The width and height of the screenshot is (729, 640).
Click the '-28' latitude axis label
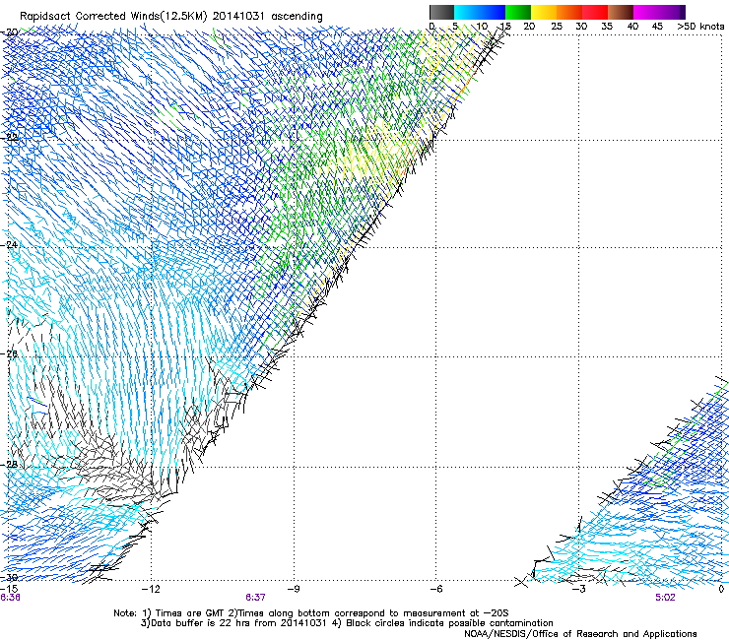[9, 464]
